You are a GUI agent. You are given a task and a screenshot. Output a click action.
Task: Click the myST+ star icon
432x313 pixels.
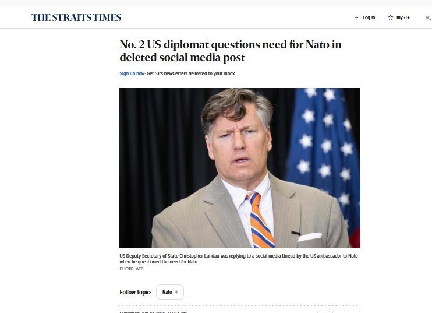pos(391,17)
